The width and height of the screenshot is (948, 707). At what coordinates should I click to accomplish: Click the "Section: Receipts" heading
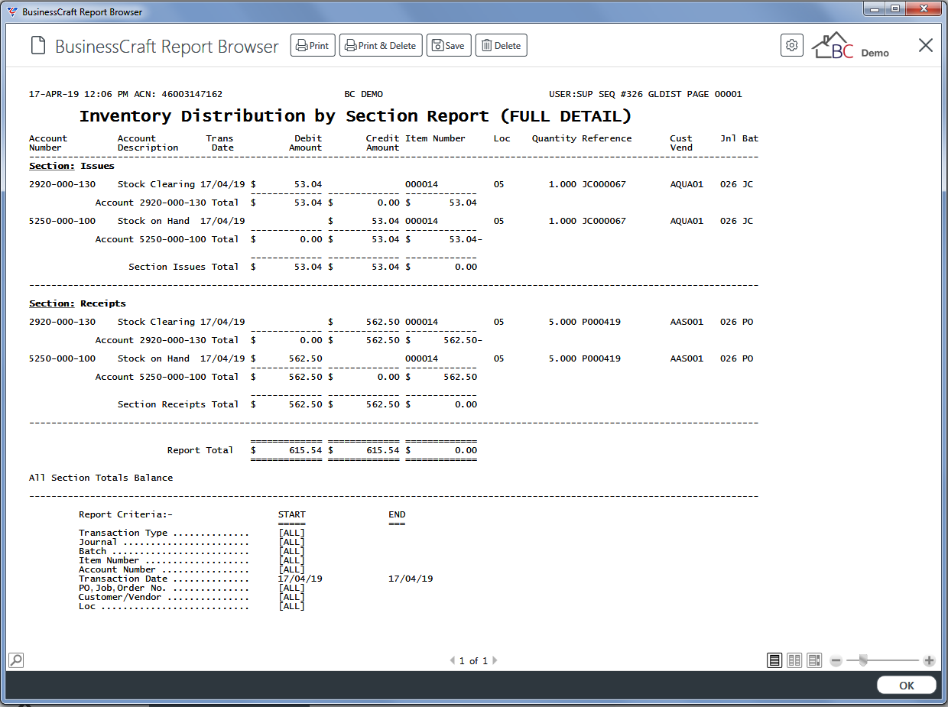pyautogui.click(x=77, y=303)
